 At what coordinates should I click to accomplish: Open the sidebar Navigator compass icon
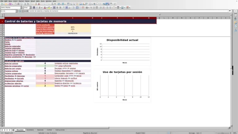[236, 26]
